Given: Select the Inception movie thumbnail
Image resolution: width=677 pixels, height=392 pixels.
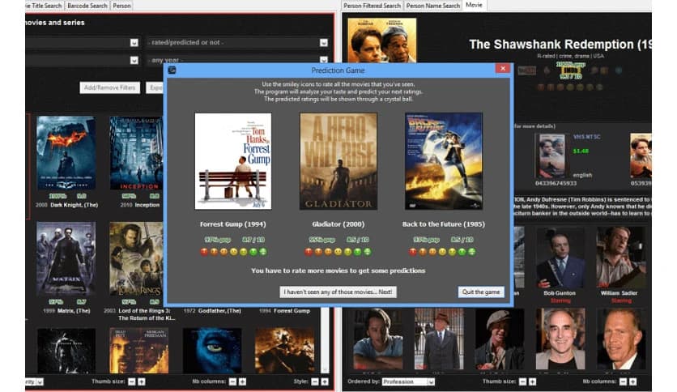Looking at the screenshot, I should pyautogui.click(x=136, y=153).
